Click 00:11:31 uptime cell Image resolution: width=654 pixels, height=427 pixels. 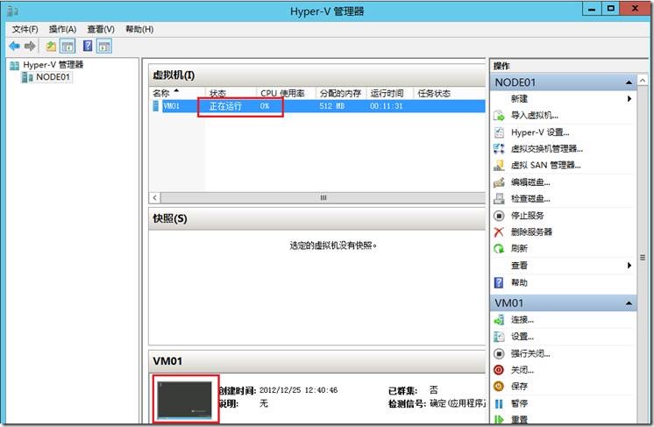click(x=387, y=106)
